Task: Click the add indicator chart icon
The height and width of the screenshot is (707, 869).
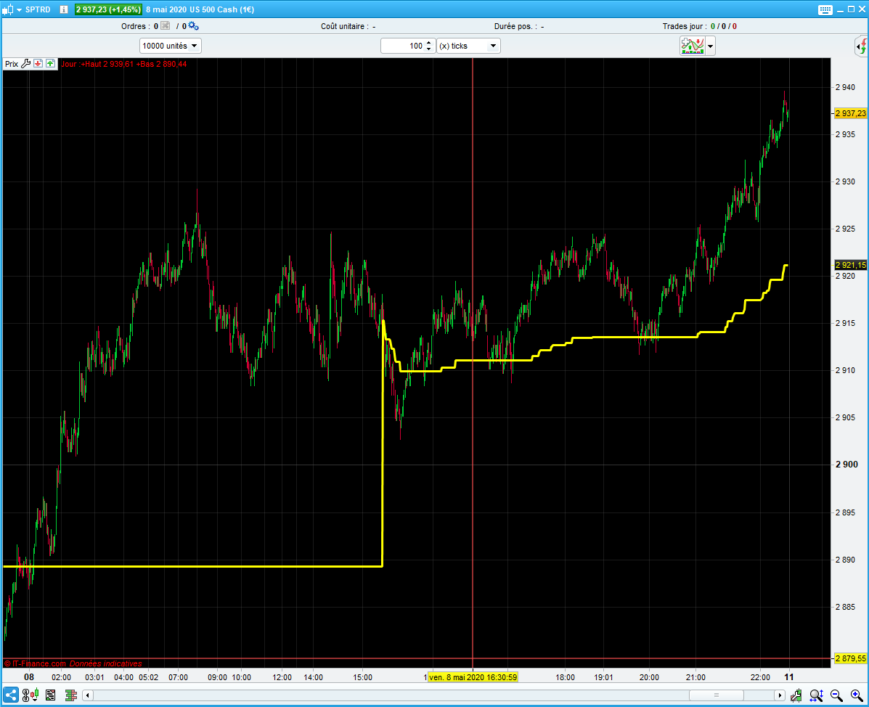Action: point(692,46)
